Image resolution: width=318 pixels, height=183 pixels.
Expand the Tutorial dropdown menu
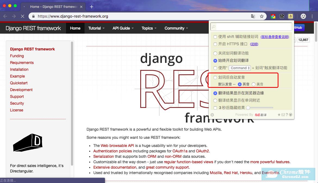96,28
